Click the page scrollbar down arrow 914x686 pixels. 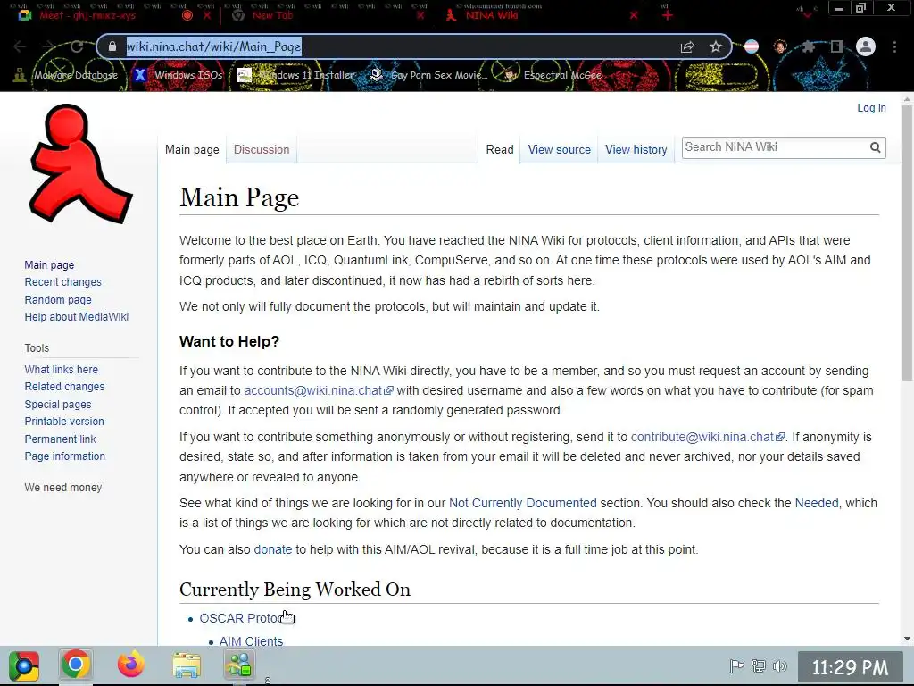(907, 639)
